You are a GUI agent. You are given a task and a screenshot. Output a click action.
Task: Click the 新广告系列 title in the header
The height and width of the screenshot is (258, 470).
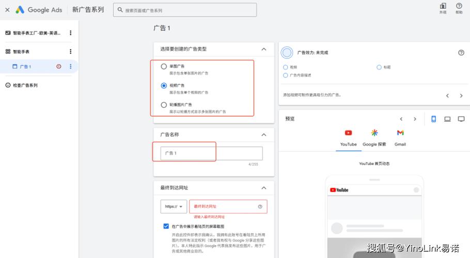tap(88, 10)
